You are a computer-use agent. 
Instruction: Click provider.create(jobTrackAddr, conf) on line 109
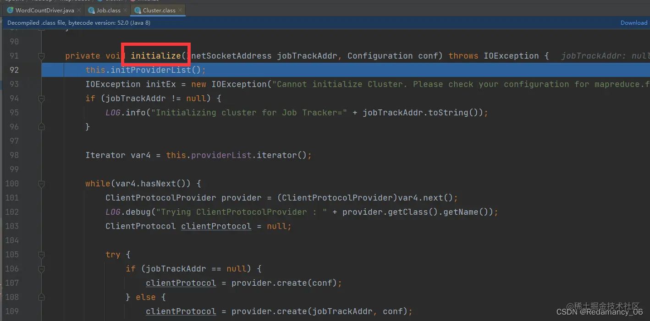319,311
